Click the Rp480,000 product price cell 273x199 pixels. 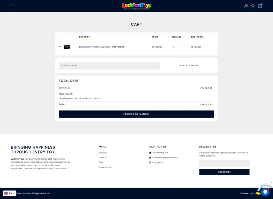tap(157, 47)
